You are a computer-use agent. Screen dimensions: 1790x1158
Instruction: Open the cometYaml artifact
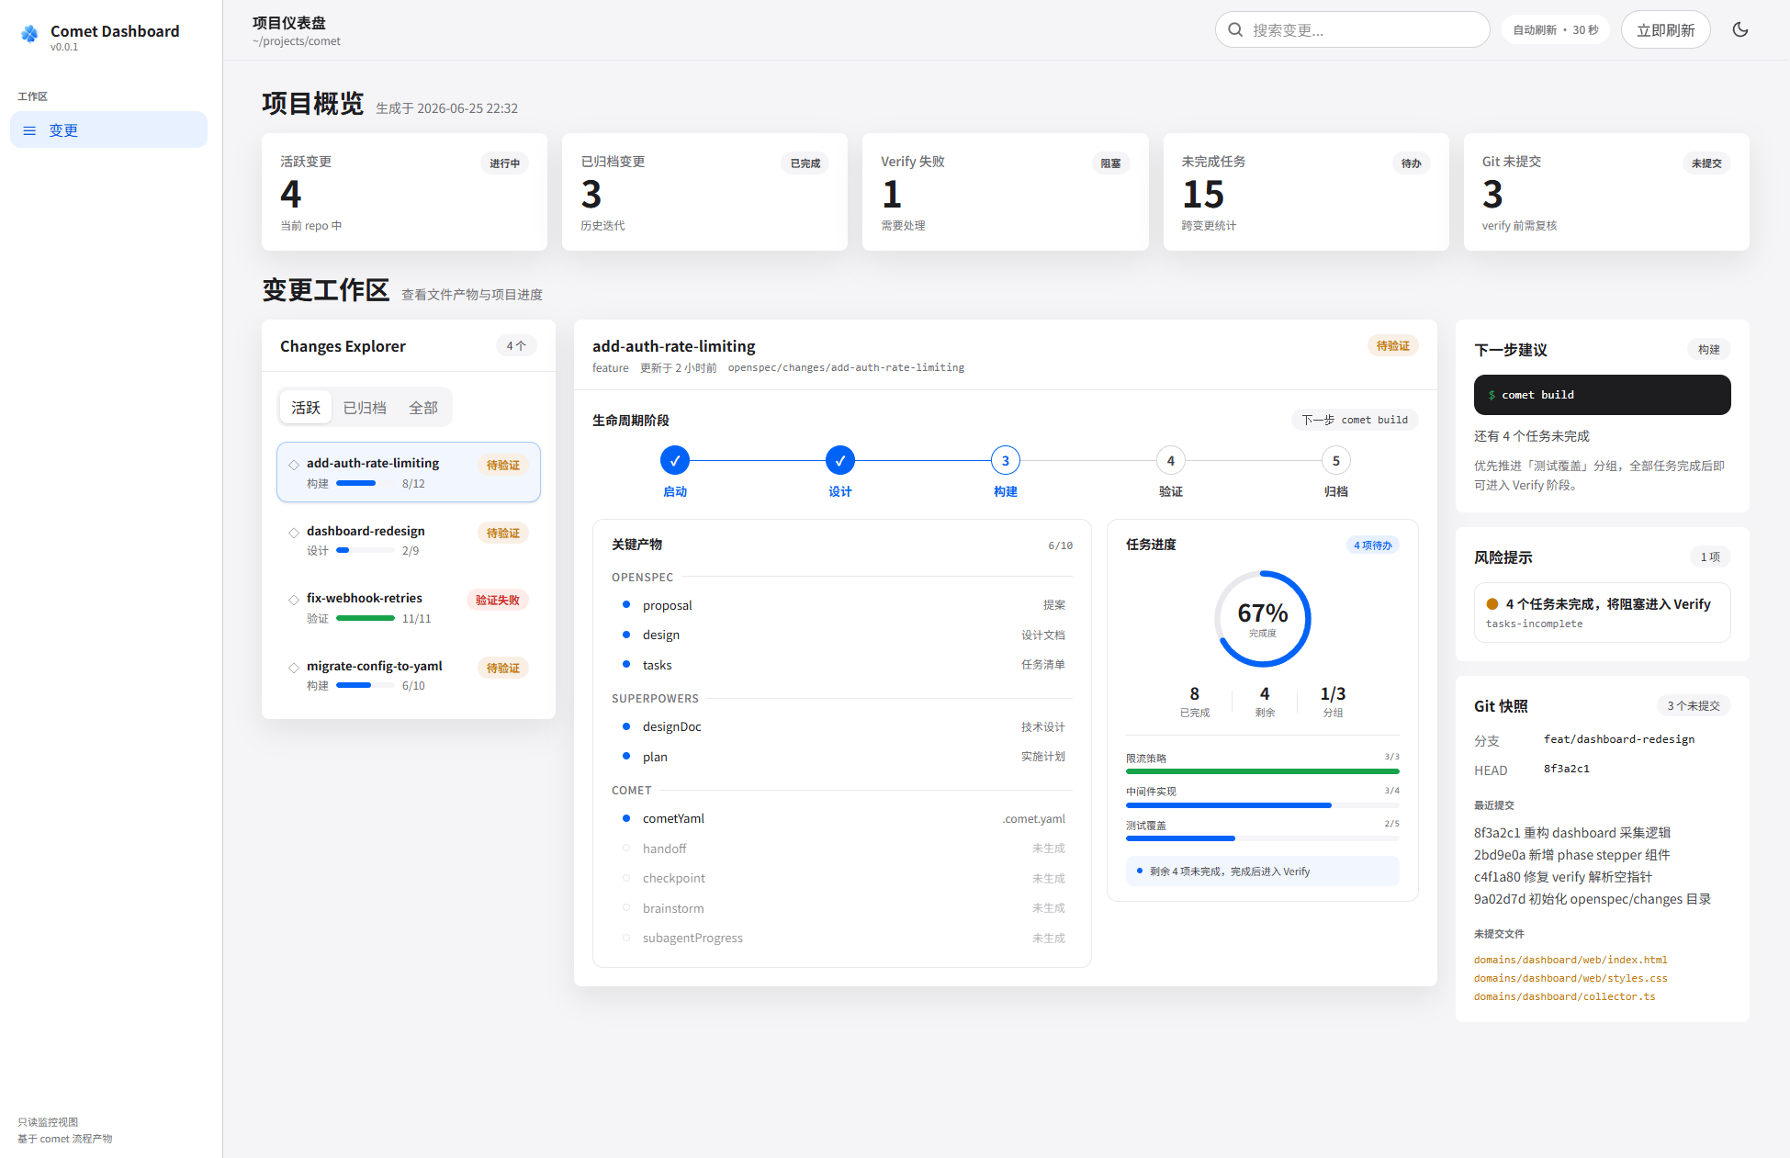pyautogui.click(x=842, y=818)
